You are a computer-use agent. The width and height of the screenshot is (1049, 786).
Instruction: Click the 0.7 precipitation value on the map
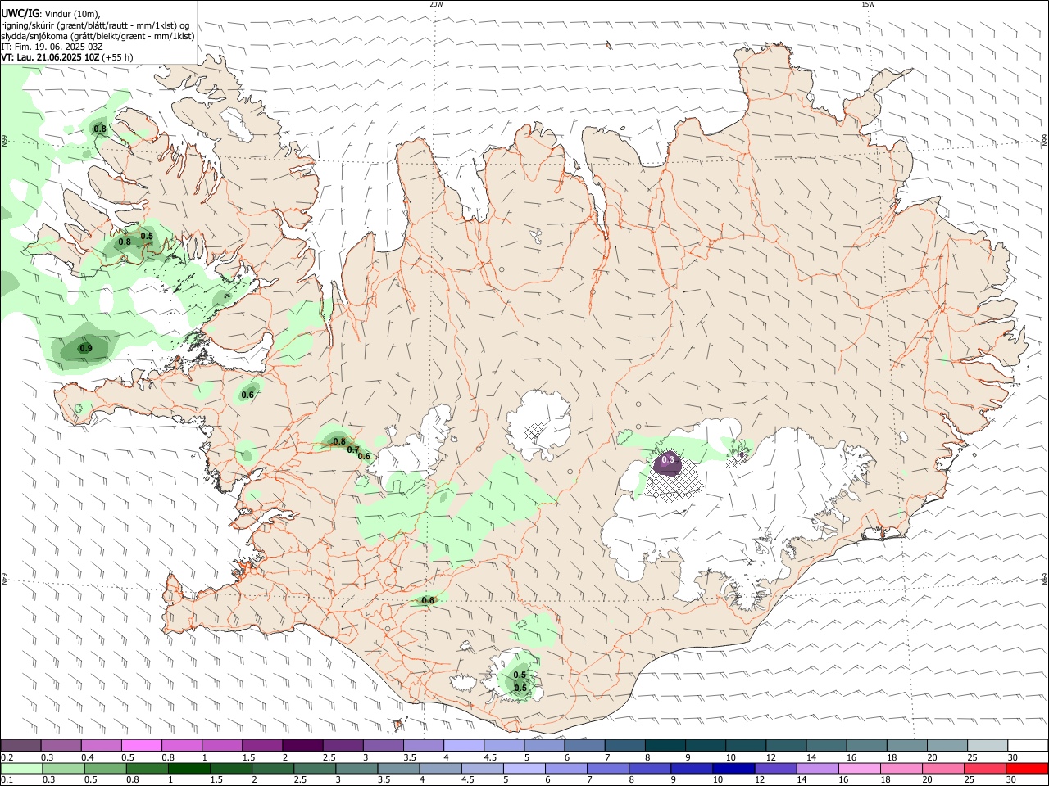click(x=352, y=449)
